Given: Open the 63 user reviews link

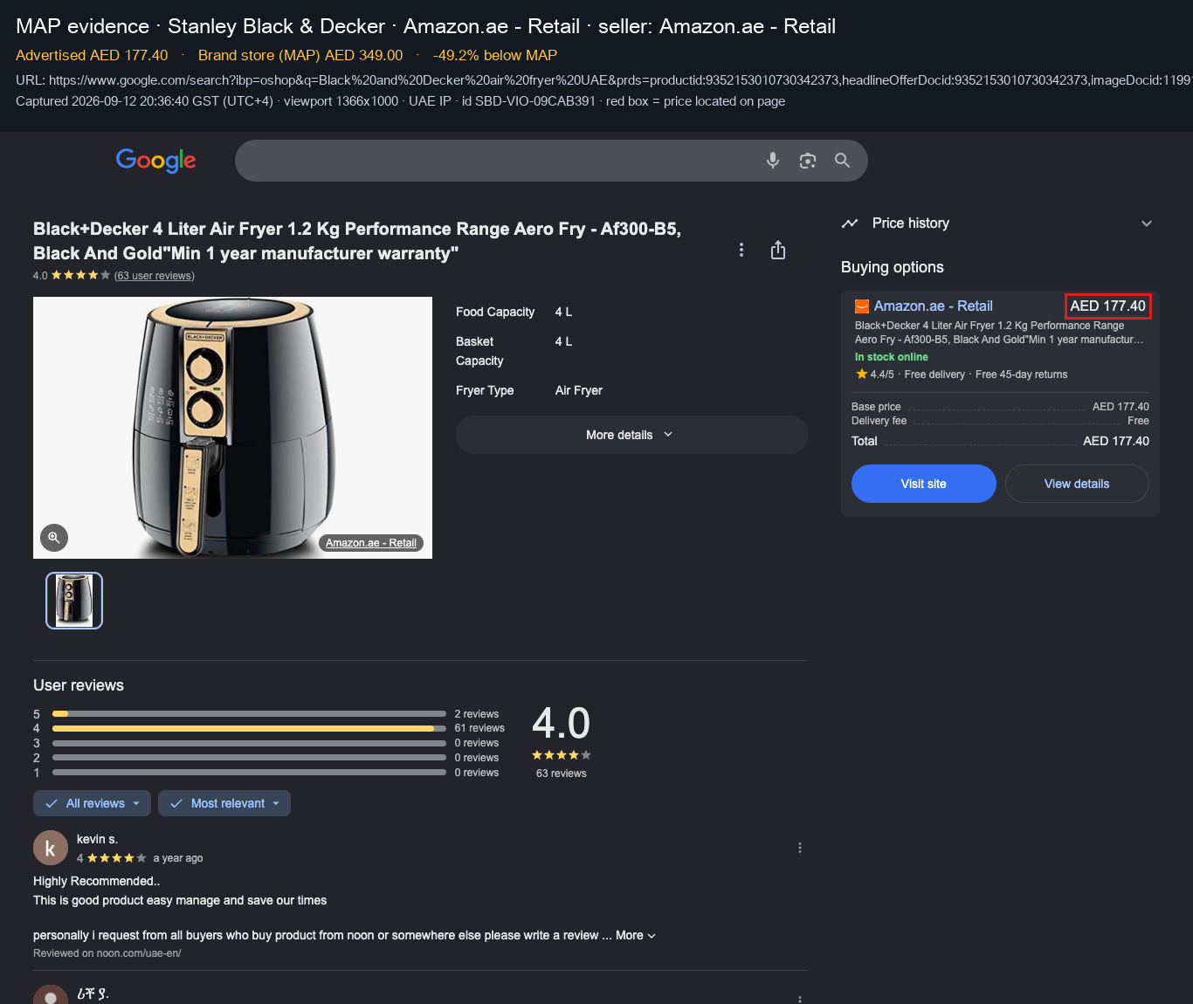Looking at the screenshot, I should point(155,276).
